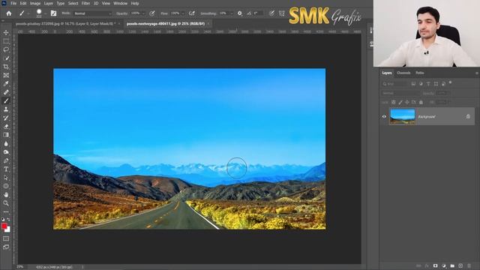The height and width of the screenshot is (270, 480).
Task: Switch to the Layer Mask document tab
Action: coord(65,23)
